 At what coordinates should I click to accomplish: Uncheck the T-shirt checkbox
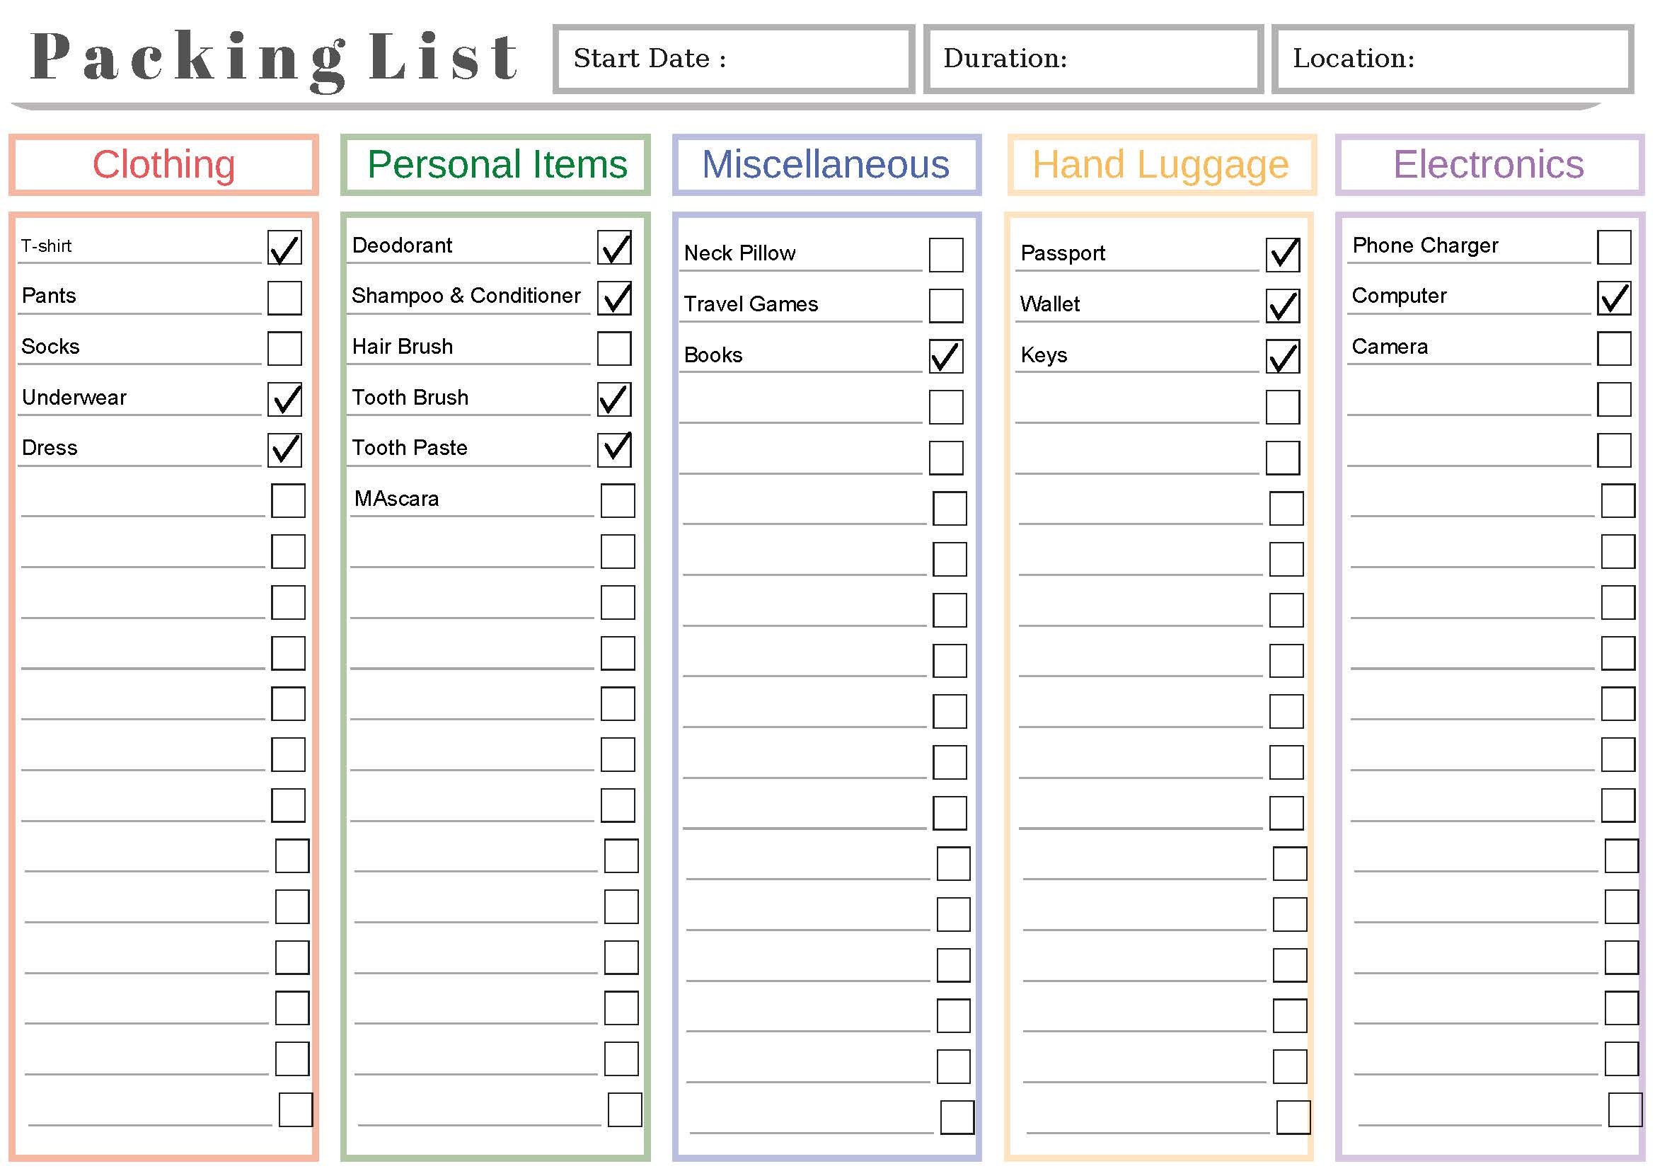[x=284, y=248]
